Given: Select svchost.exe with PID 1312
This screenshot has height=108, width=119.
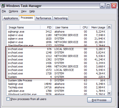Looking at the screenshot, I should tap(57, 56).
